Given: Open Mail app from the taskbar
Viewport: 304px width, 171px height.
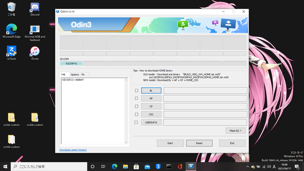Looking at the screenshot, I should coord(147,166).
